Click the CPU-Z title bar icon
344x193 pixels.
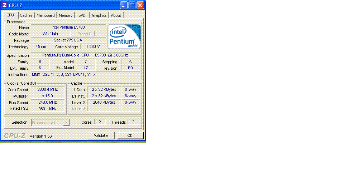(4, 5)
